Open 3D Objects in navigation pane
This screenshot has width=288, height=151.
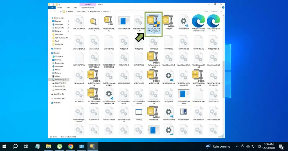(x=59, y=56)
